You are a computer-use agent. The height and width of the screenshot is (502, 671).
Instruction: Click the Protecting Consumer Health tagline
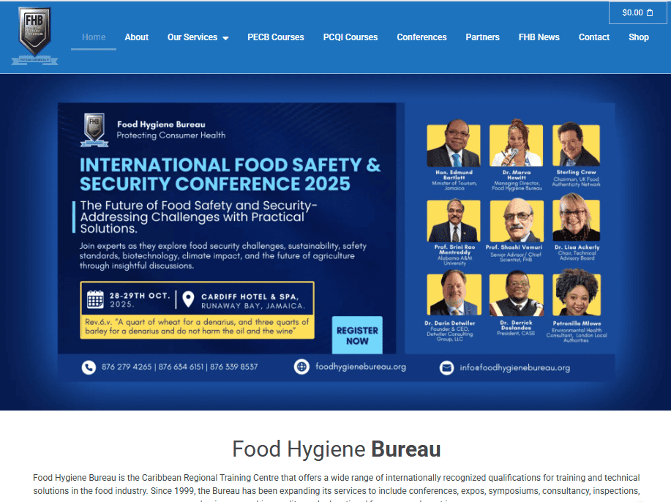171,135
